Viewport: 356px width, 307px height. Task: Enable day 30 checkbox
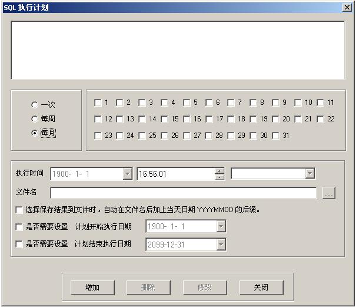coord(253,136)
